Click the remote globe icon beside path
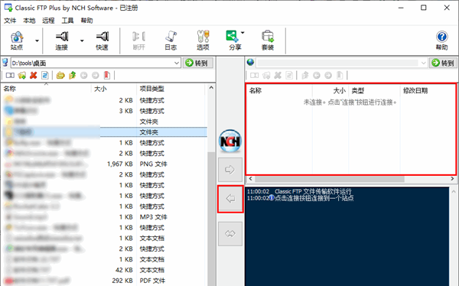This screenshot has width=459, height=286. pos(250,63)
